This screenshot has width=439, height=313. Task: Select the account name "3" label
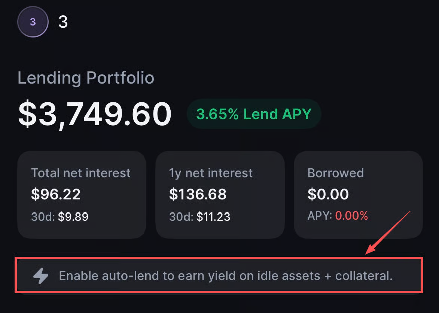pyautogui.click(x=63, y=22)
